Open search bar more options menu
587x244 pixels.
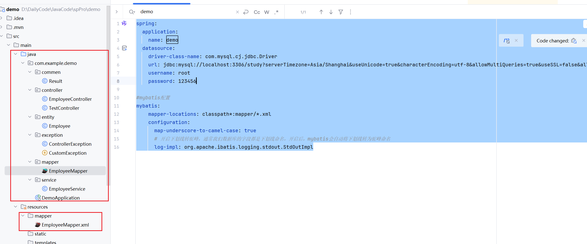click(x=350, y=12)
